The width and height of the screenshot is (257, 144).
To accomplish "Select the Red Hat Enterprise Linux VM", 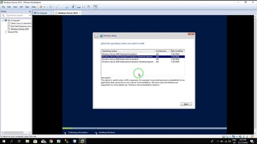I will (x=21, y=26).
